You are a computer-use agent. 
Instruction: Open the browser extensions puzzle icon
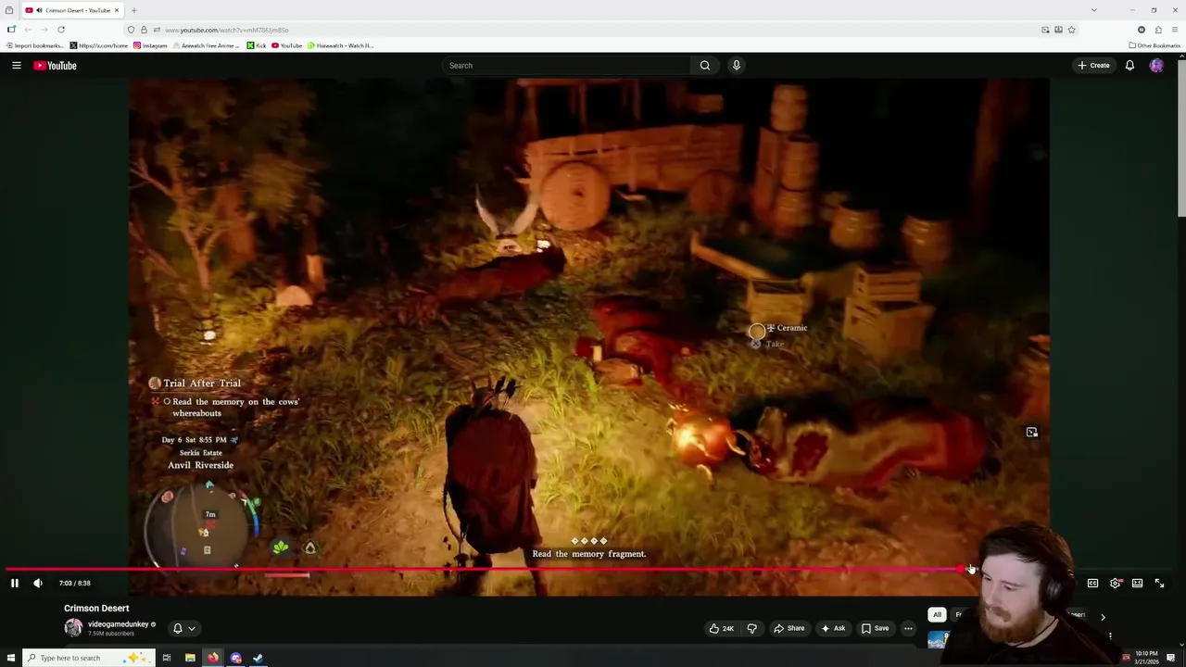pyautogui.click(x=1158, y=30)
